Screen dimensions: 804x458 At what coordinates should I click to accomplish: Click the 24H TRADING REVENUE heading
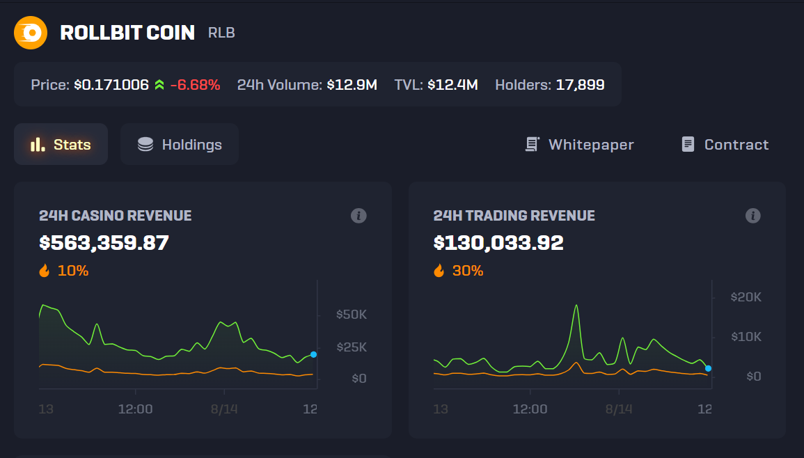pos(514,215)
